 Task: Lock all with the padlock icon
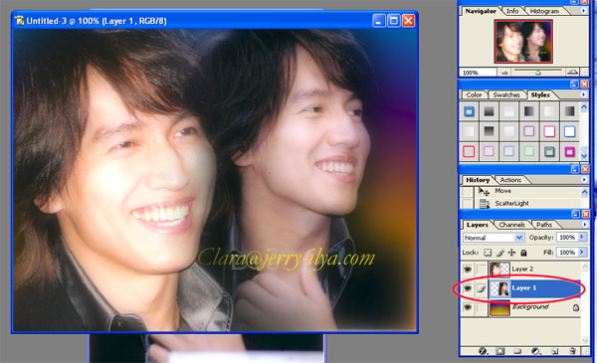point(524,253)
